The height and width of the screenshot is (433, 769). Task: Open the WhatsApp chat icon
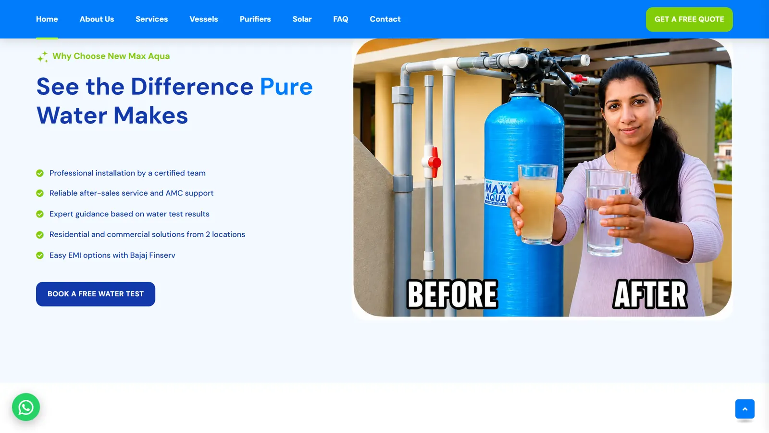point(26,407)
